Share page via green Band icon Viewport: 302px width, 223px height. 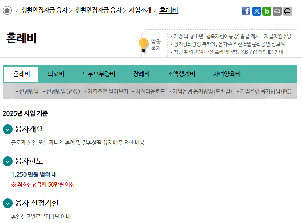click(x=267, y=11)
